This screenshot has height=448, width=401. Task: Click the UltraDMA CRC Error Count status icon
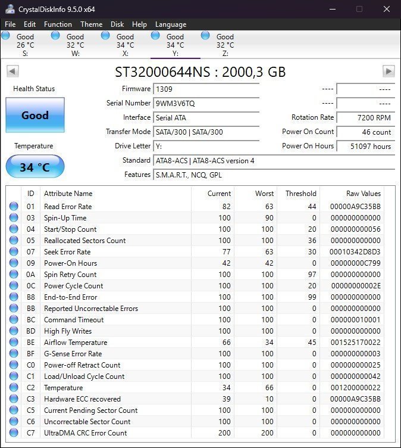14,433
